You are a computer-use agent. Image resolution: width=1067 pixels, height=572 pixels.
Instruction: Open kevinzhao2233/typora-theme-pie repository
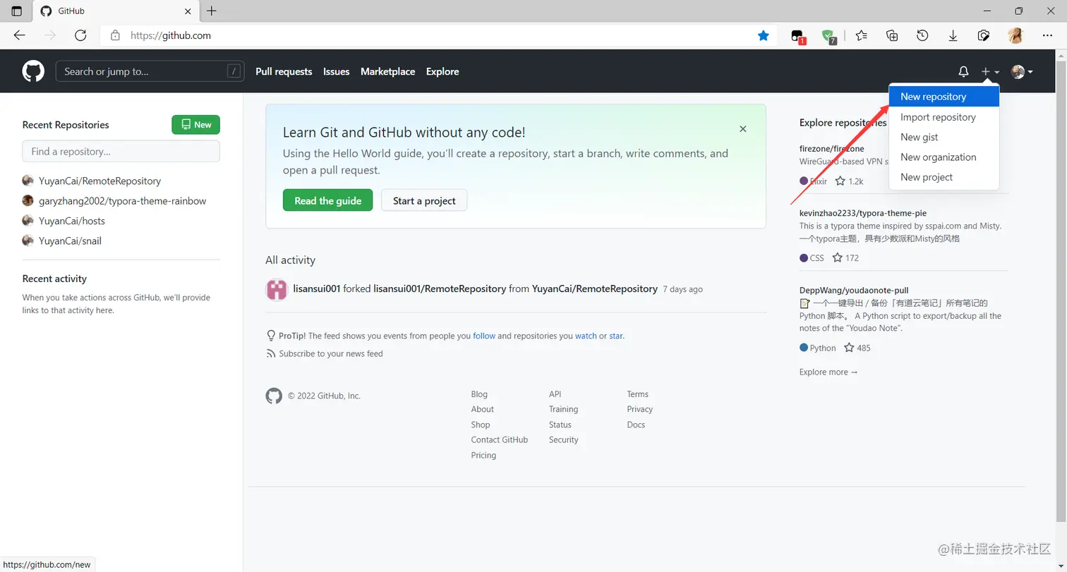click(x=863, y=212)
